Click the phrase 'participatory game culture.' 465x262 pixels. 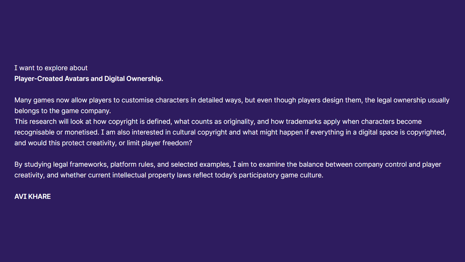(x=281, y=175)
